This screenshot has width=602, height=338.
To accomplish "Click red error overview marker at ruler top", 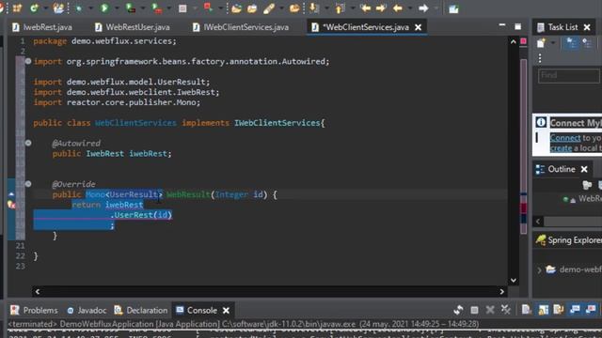I will click(x=523, y=41).
